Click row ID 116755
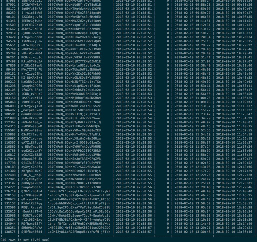Screen dimensions: 257x242 [x=10, y=151]
